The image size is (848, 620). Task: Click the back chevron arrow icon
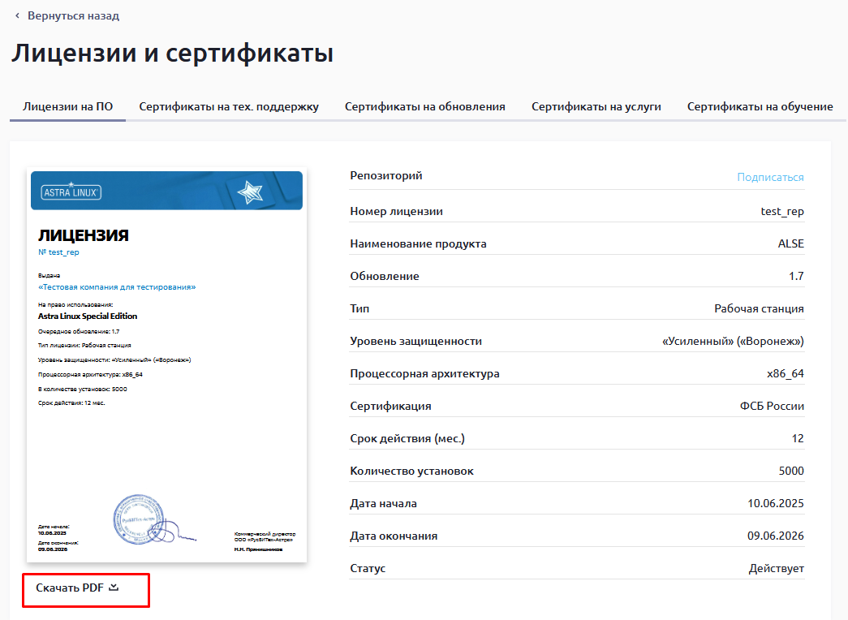pos(17,15)
